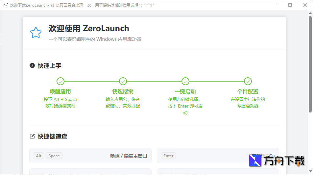Click the info icon next to 快速上手
Image resolution: width=313 pixels, height=175 pixels.
tap(32, 65)
